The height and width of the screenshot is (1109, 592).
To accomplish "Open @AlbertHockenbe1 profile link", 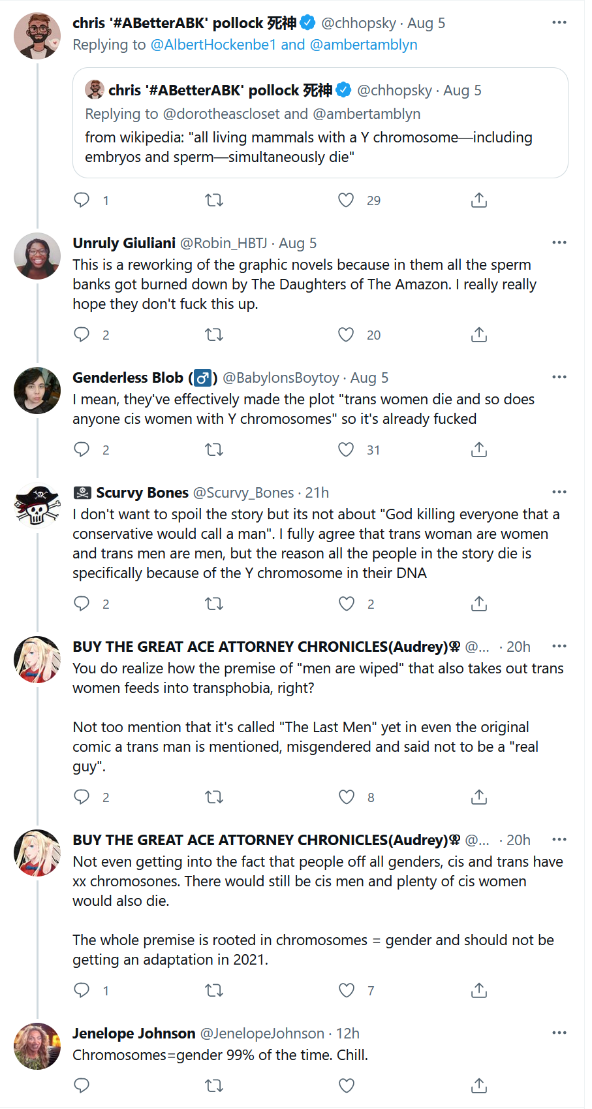I will tap(213, 44).
